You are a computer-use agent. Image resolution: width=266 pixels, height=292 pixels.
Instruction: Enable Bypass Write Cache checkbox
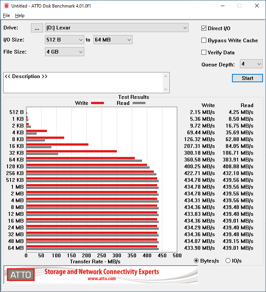tap(204, 40)
